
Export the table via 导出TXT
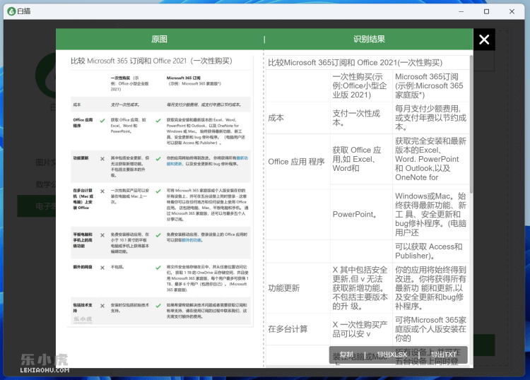point(444,355)
